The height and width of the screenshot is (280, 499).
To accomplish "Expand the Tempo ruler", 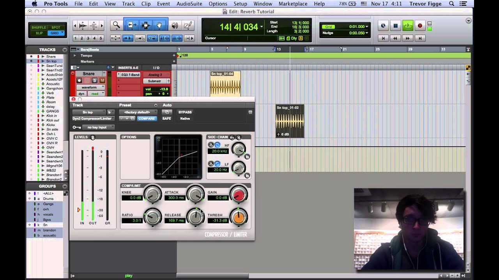I will 75,56.
